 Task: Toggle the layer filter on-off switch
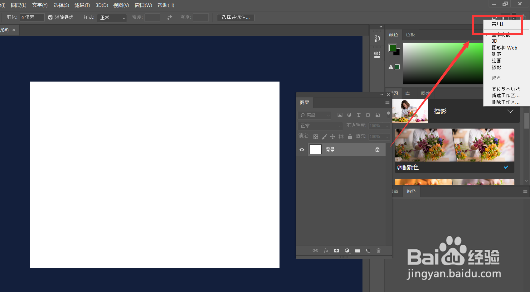point(388,113)
